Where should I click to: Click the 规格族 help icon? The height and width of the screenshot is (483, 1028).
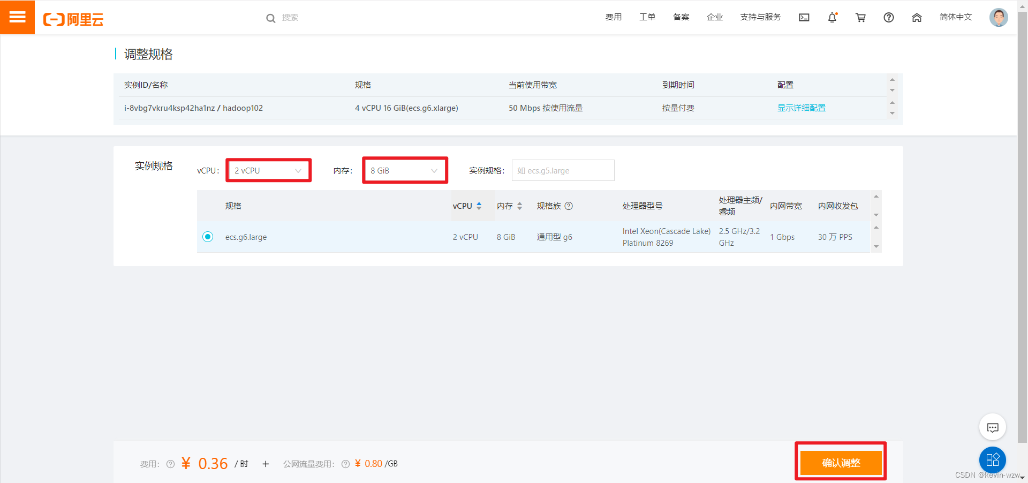pos(569,206)
